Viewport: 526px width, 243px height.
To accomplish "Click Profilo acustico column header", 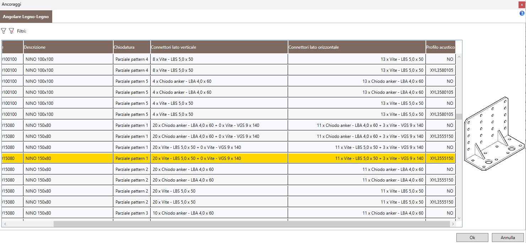I will pos(441,47).
